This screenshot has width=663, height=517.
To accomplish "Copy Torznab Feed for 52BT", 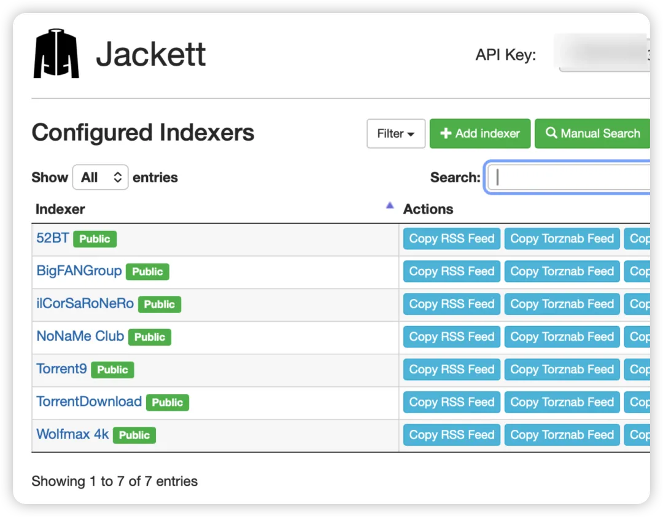I will [562, 238].
